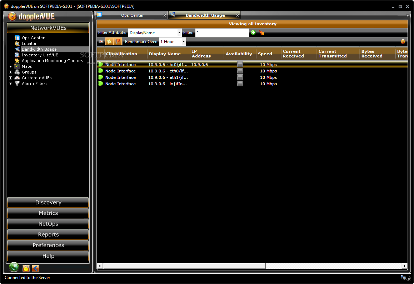Click the green globe icon at bottom left

[14, 267]
